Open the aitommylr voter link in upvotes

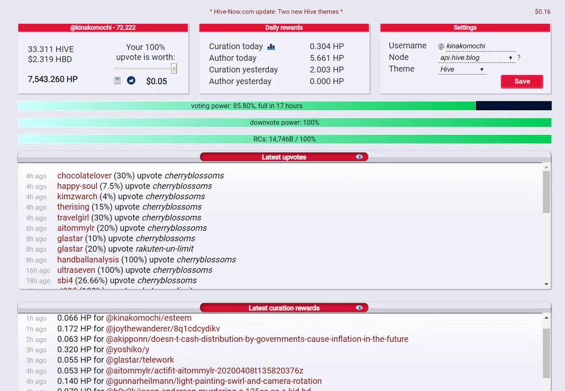tap(76, 228)
